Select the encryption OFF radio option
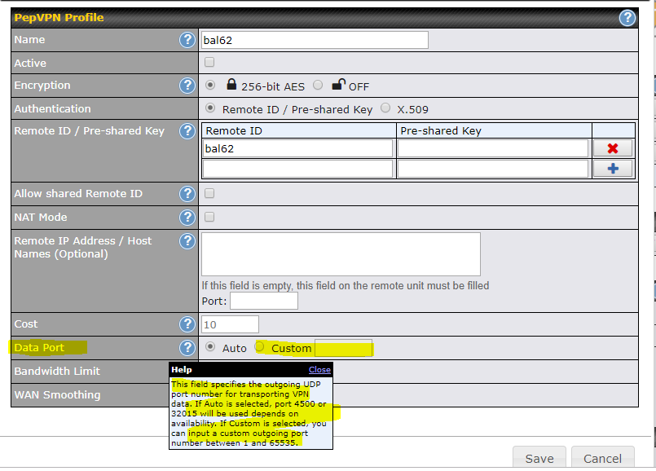The height and width of the screenshot is (471, 656). tap(318, 86)
